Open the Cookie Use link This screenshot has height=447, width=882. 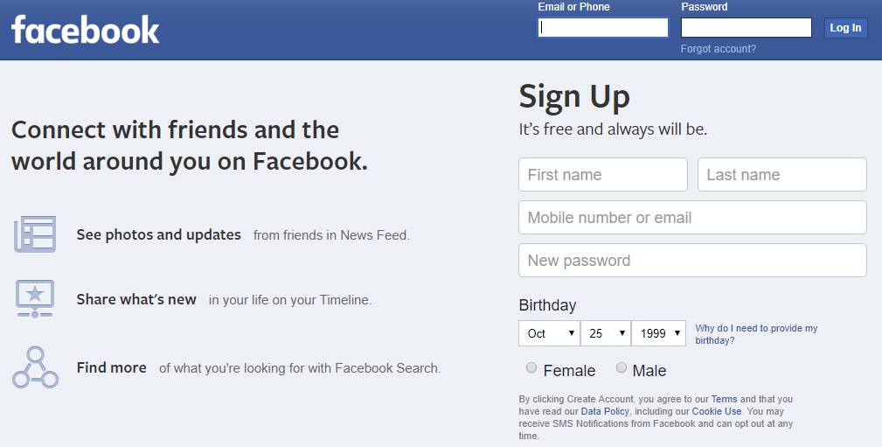coord(717,411)
